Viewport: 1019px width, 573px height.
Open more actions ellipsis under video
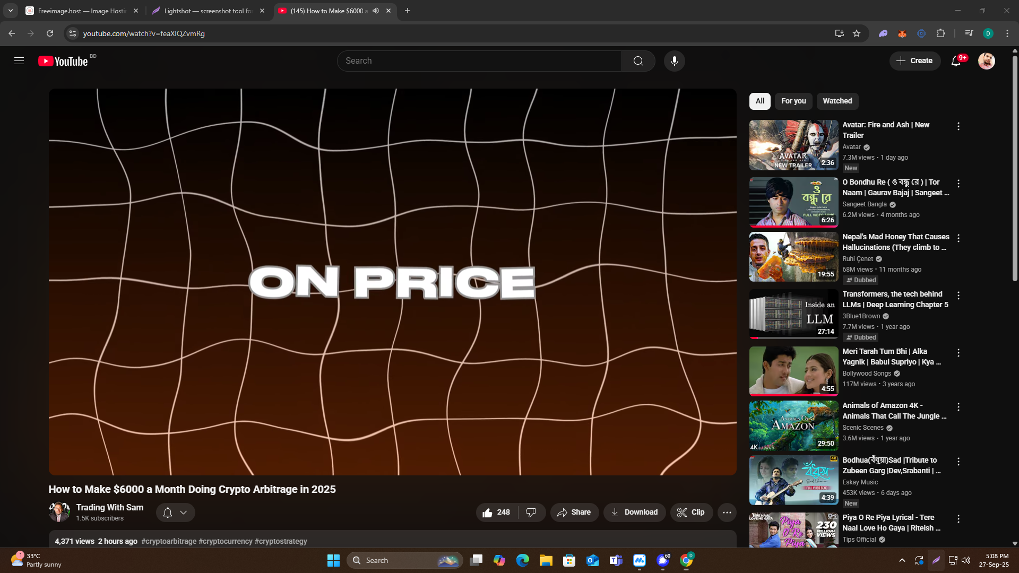pos(727,512)
